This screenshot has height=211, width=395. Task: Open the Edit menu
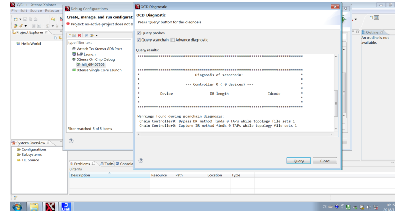coord(24,10)
